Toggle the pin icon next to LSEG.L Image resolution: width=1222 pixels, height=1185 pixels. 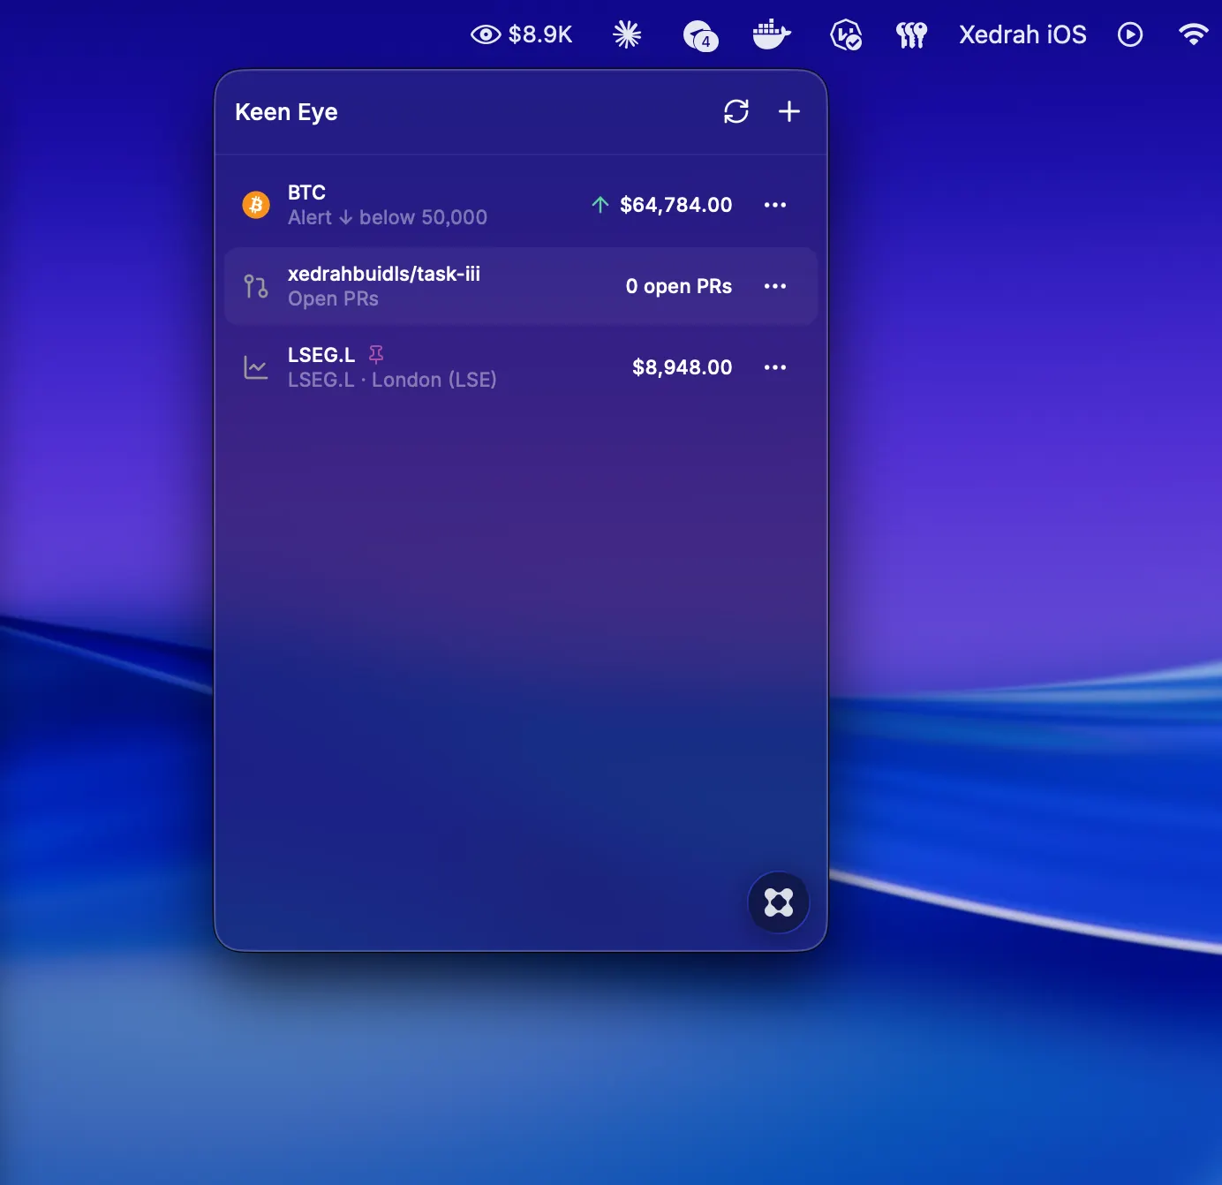click(376, 355)
